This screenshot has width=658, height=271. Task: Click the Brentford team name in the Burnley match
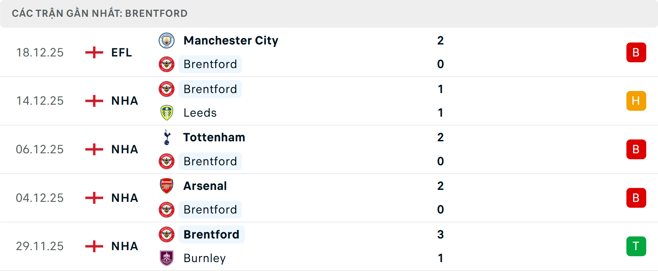pyautogui.click(x=211, y=234)
